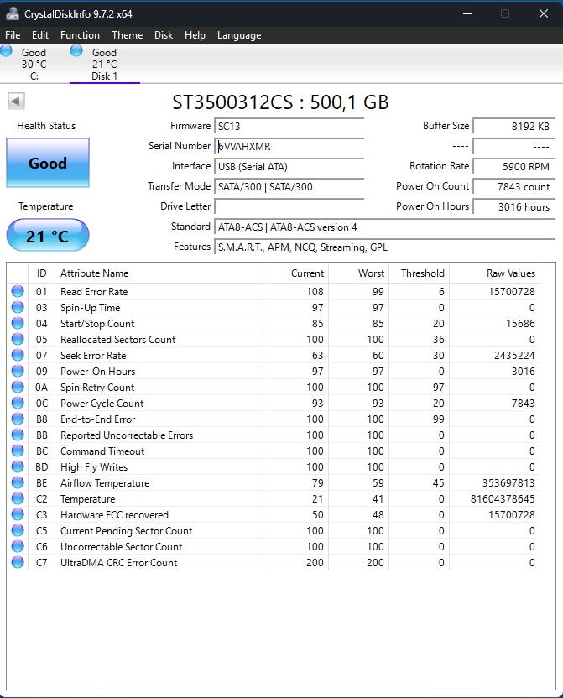
Task: Click status orb beside Temperature attribute C2
Action: coord(18,498)
